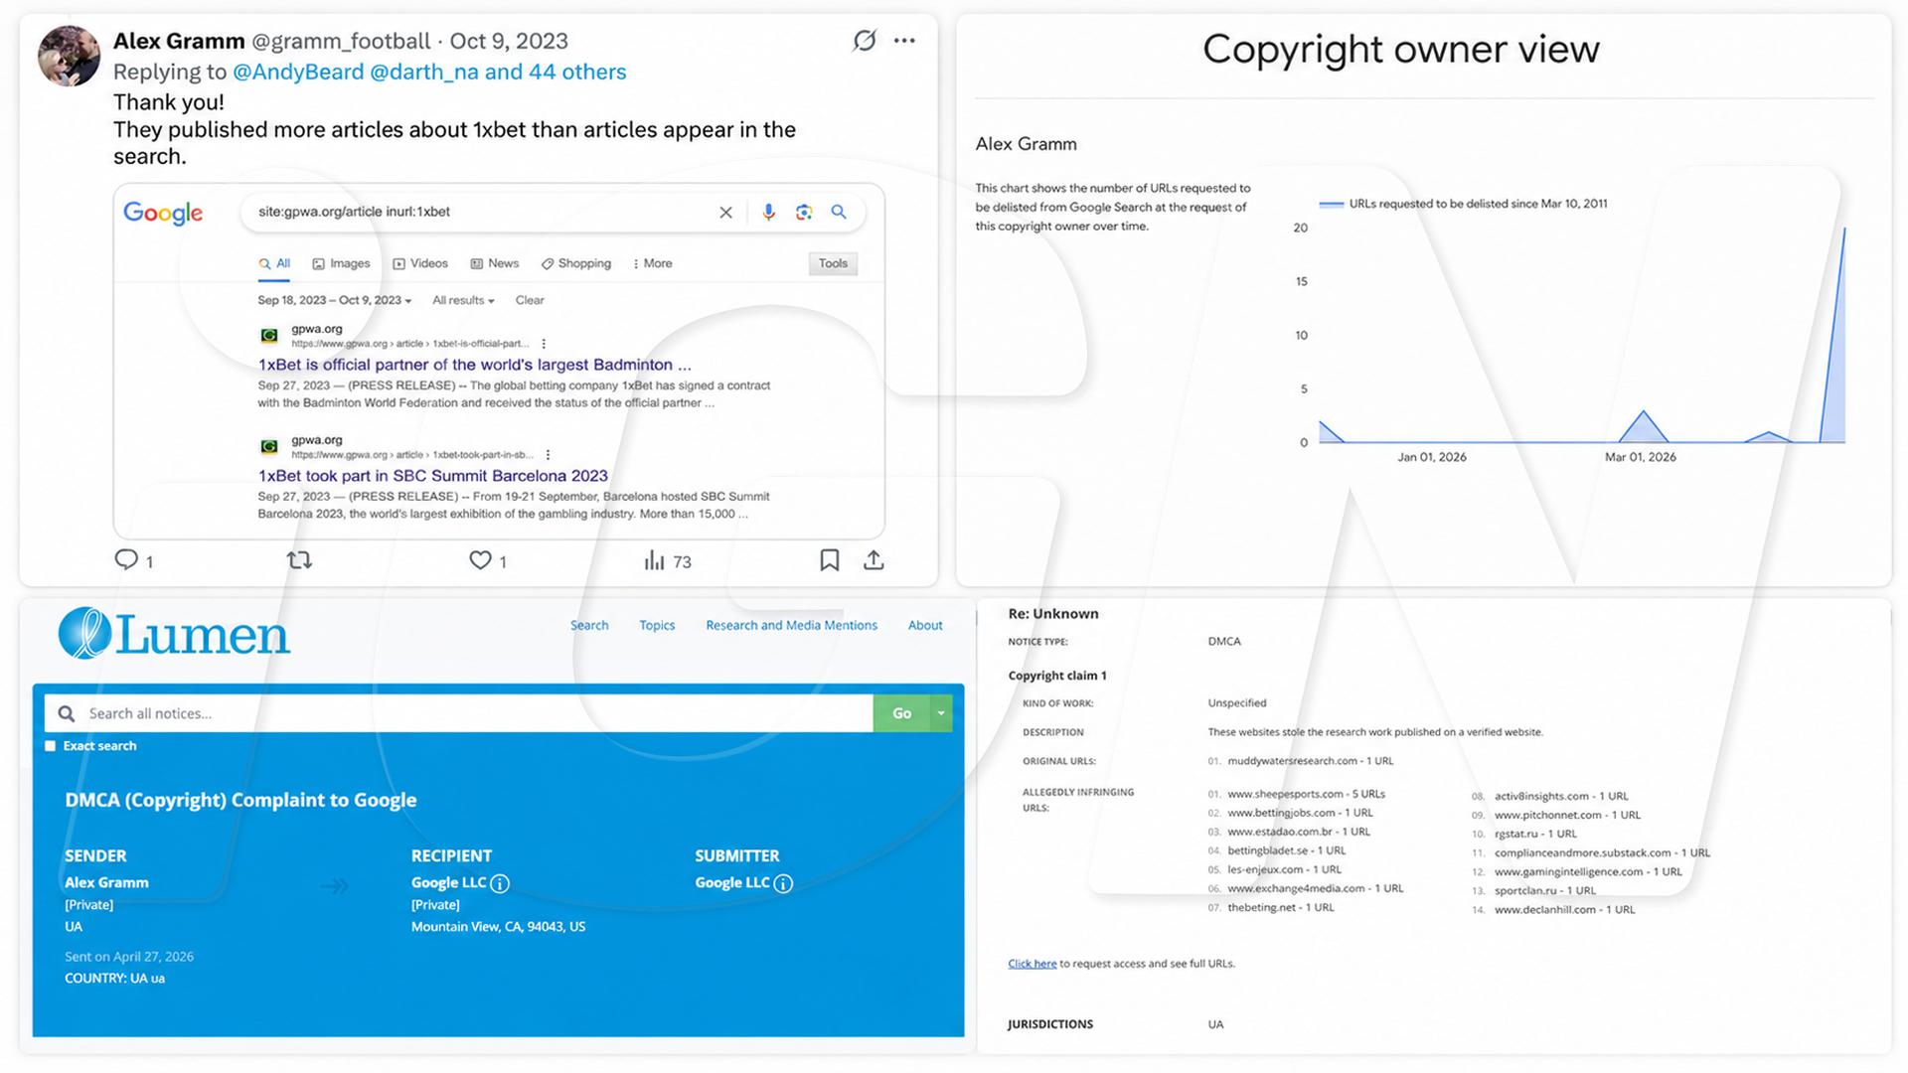Repost the tweet using the retweet icon
Image resolution: width=1908 pixels, height=1073 pixels.
pyautogui.click(x=299, y=560)
